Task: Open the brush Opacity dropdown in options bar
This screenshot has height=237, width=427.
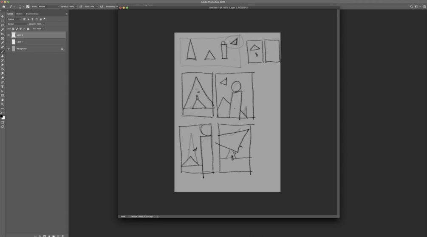Action: pyautogui.click(x=76, y=6)
